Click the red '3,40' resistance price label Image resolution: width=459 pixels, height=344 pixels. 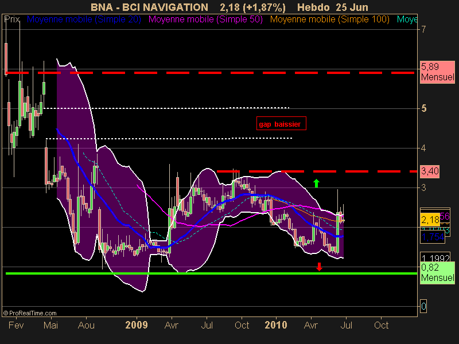[430, 171]
